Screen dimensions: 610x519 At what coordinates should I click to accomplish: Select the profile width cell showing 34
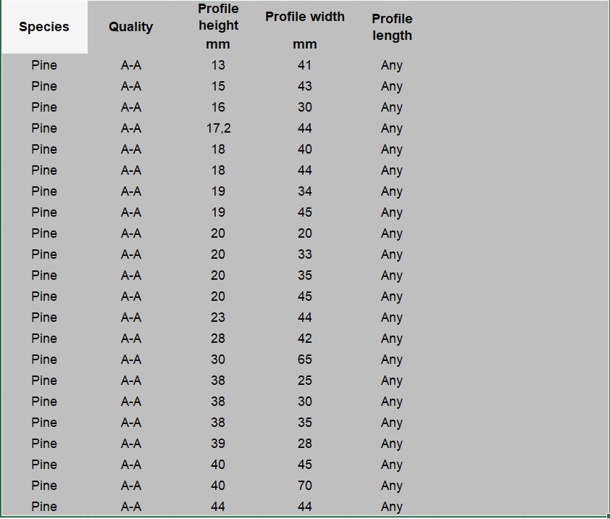pos(305,191)
